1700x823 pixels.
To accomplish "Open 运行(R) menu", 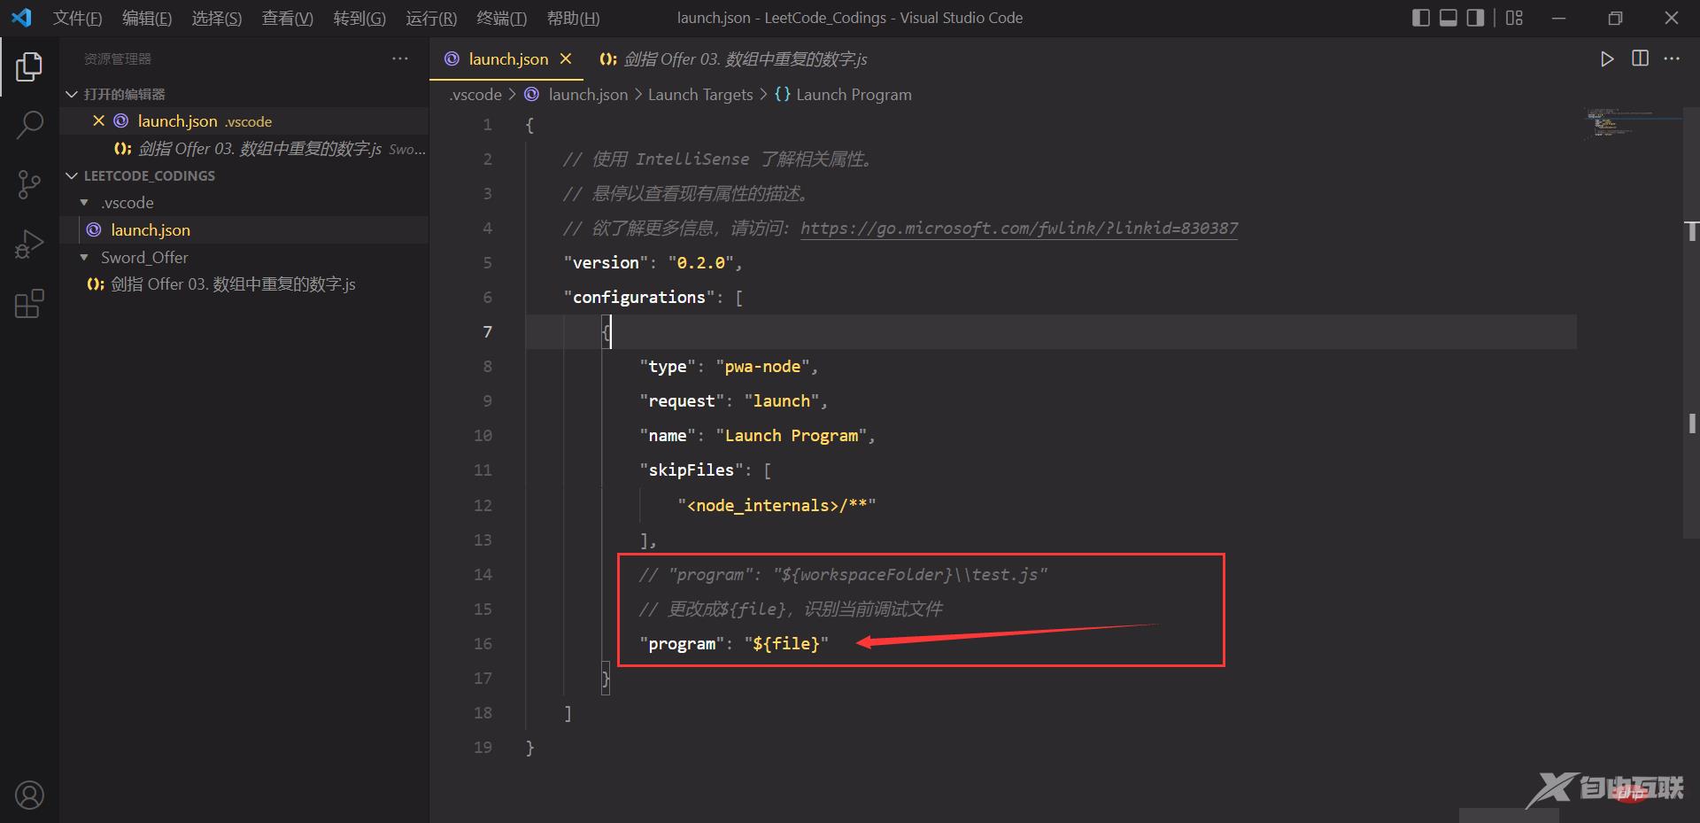I will click(431, 18).
